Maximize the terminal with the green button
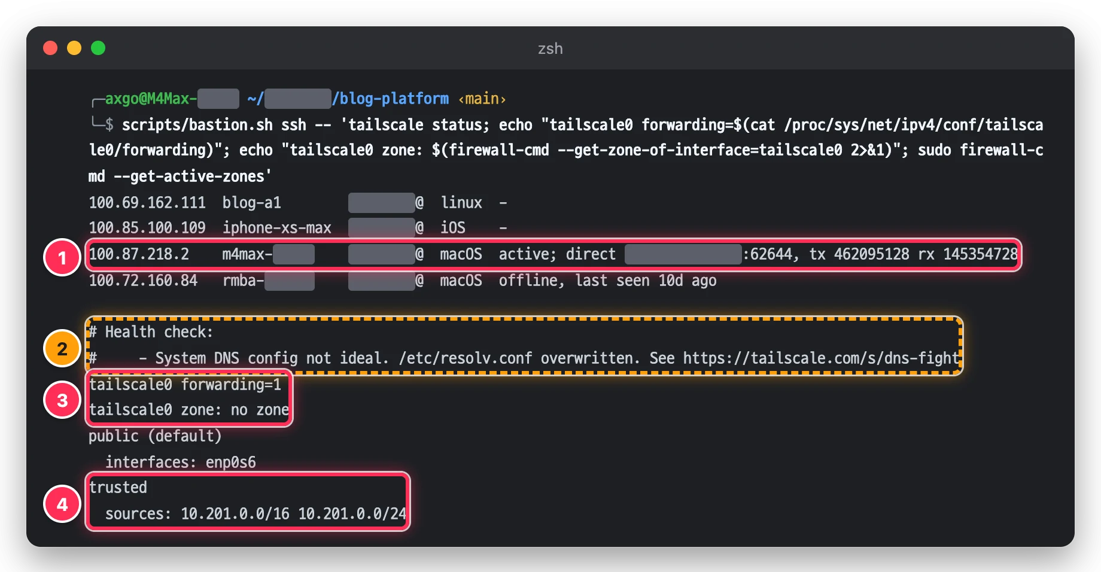This screenshot has height=572, width=1101. [x=98, y=48]
